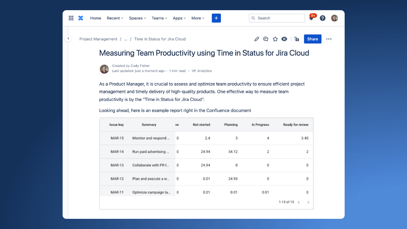Click the 'Run paid advertising ...' summary

pos(151,152)
